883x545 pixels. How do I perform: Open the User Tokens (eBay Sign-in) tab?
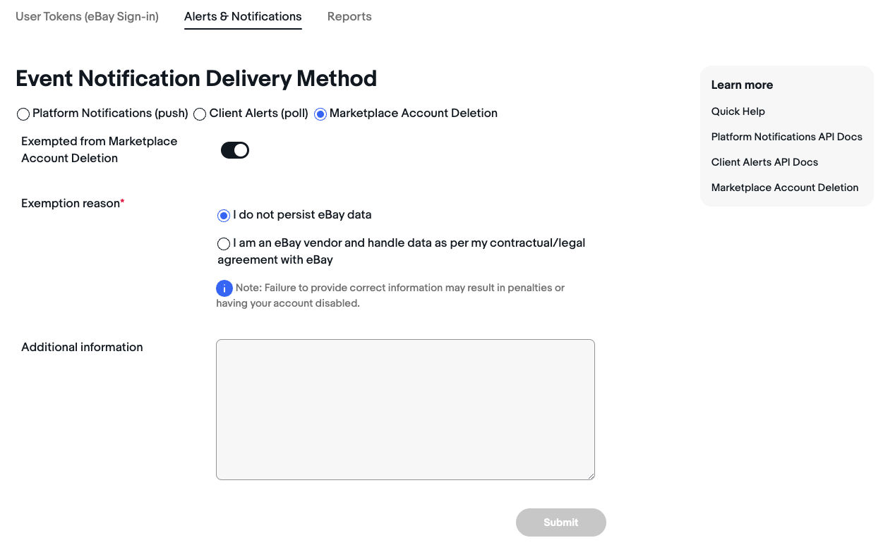pyautogui.click(x=87, y=16)
